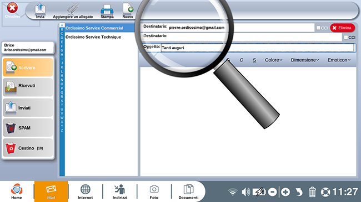Click the 11:27 clock

point(345,192)
